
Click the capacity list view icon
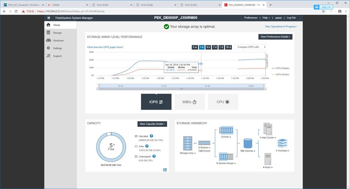coord(165,170)
